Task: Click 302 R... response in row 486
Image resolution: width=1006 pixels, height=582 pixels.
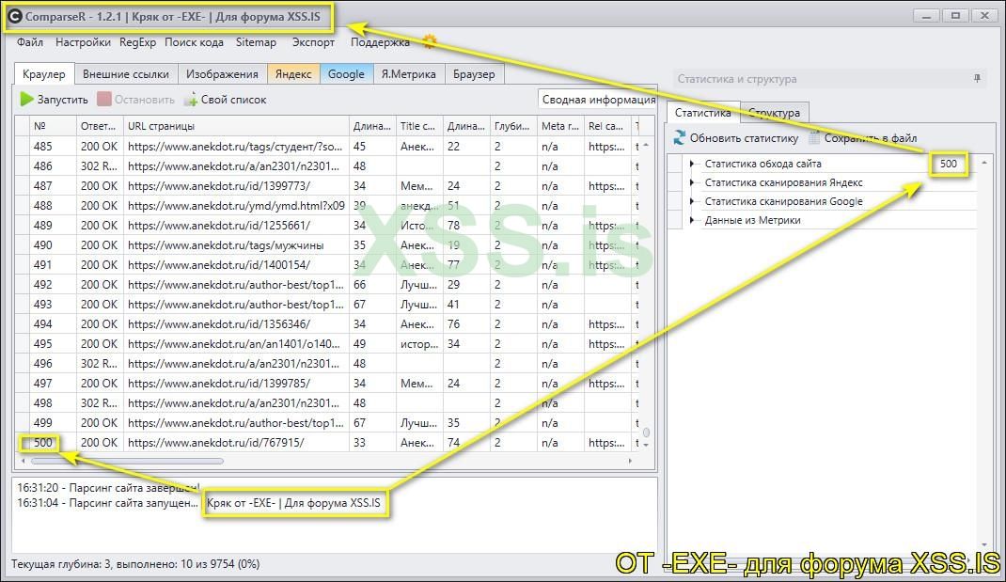Action: click(100, 166)
